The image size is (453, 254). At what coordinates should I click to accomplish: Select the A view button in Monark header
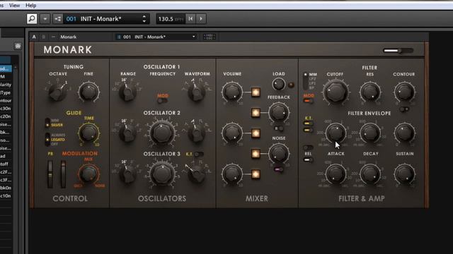coord(34,37)
